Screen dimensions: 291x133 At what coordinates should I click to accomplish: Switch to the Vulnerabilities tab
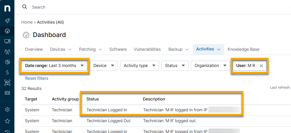click(x=147, y=49)
